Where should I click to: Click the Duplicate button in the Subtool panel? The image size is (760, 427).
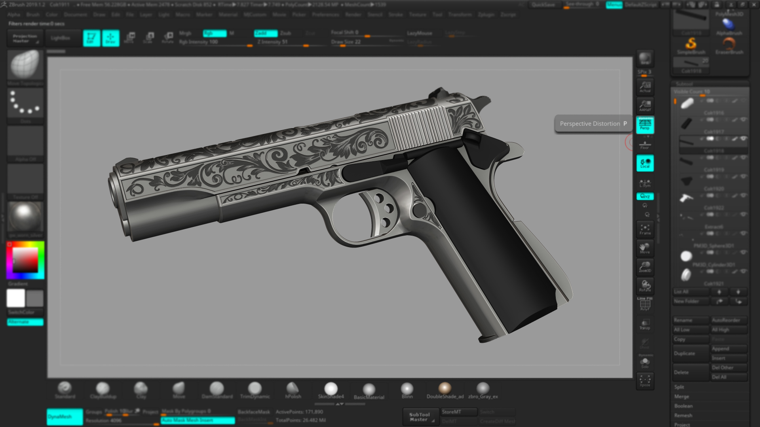tap(690, 353)
